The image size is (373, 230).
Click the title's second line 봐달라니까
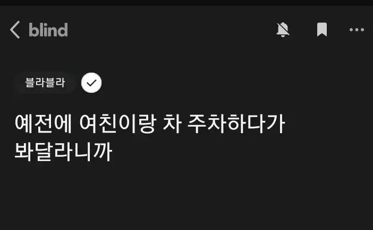pyautogui.click(x=63, y=152)
